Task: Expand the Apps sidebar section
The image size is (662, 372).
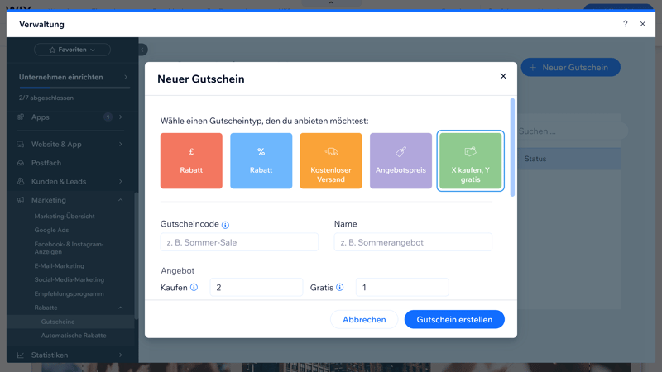Action: tap(121, 117)
